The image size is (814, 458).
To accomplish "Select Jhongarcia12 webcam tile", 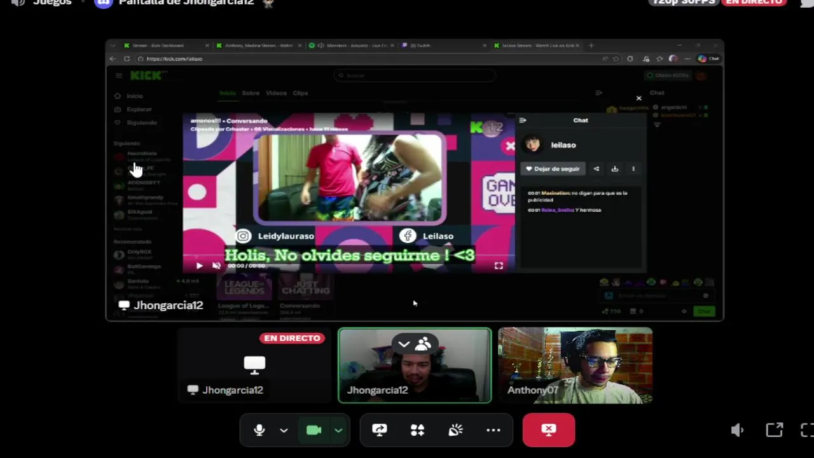I will coord(415,366).
